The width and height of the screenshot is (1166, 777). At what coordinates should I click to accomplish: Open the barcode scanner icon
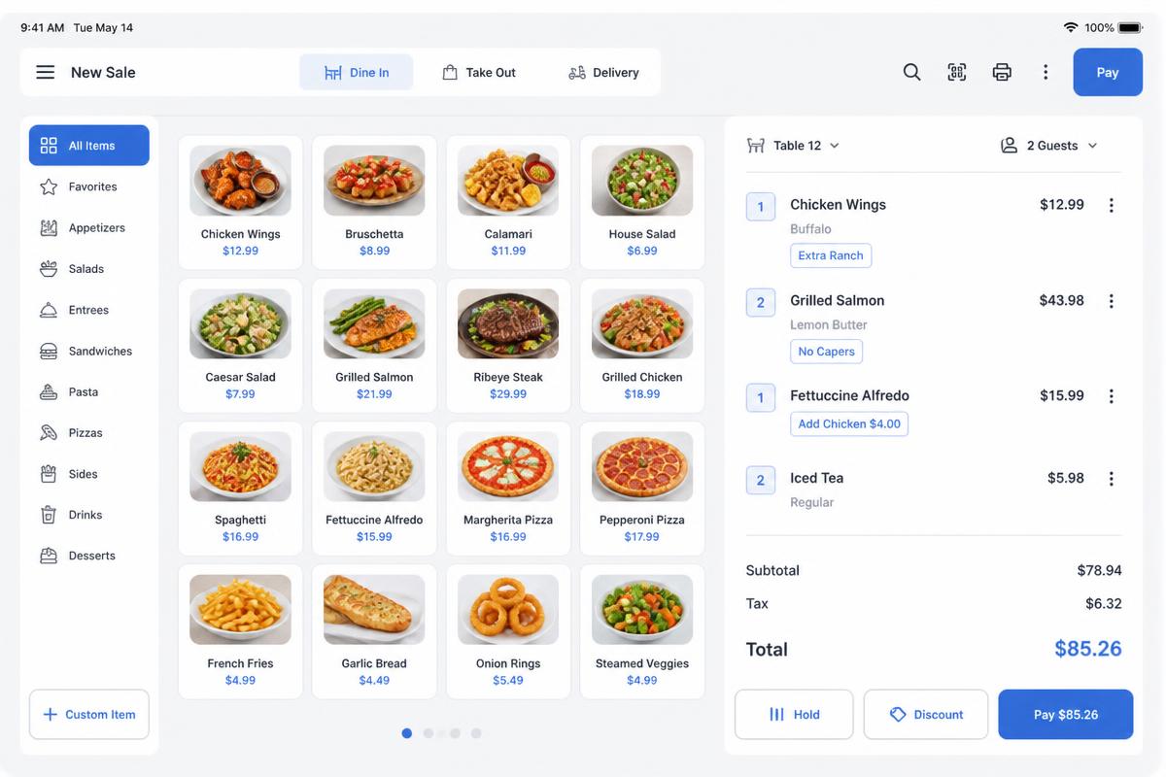[957, 72]
